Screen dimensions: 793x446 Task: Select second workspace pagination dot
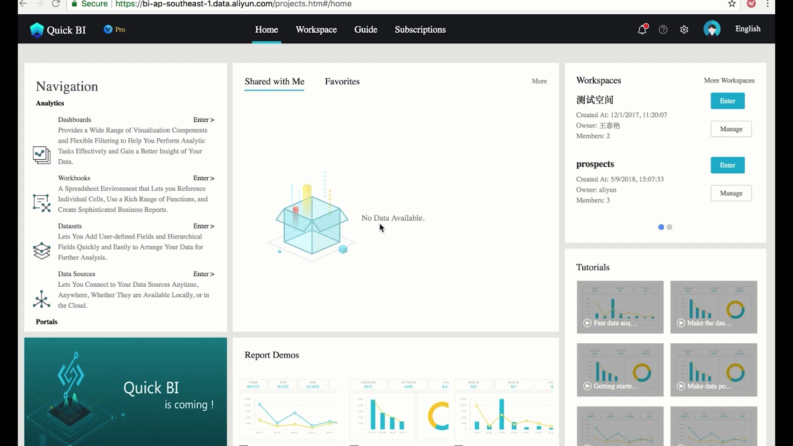(669, 227)
